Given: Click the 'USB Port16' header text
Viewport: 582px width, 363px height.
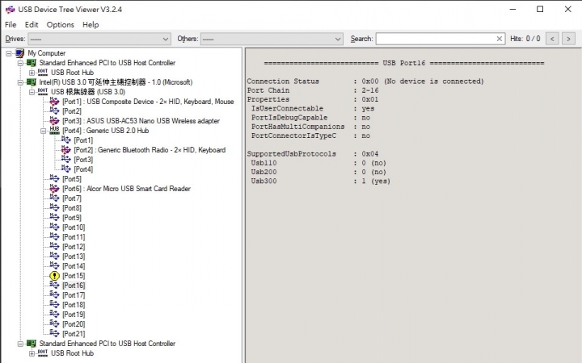Looking at the screenshot, I should 404,63.
